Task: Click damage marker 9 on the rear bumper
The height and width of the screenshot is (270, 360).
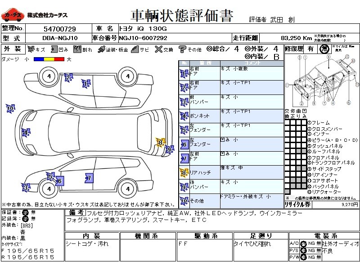Action: 170,150
